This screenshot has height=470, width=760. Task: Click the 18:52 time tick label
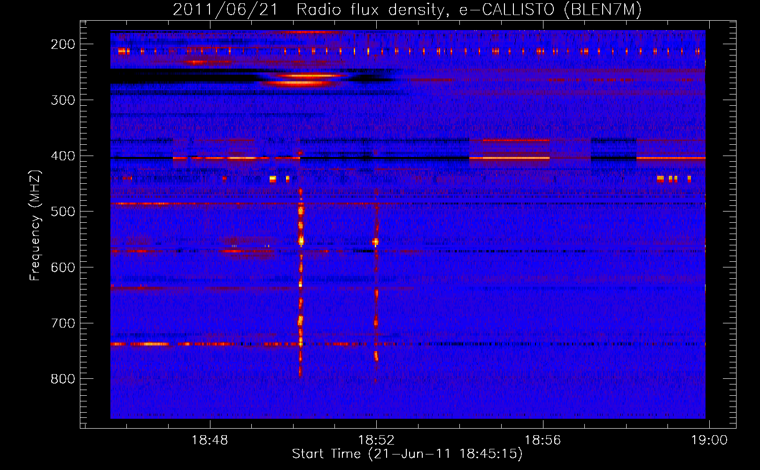point(376,440)
